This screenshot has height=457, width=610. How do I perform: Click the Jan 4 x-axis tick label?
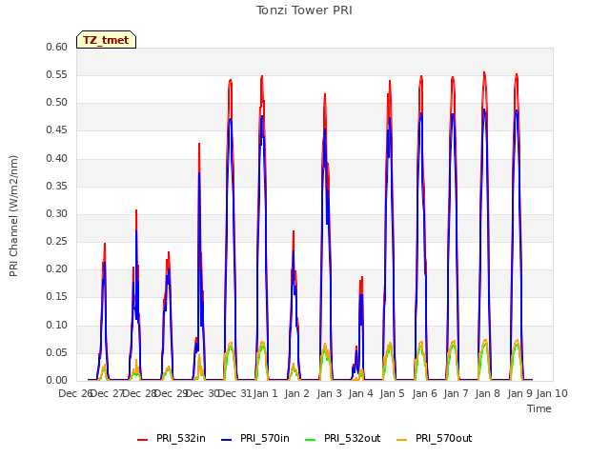coord(360,393)
